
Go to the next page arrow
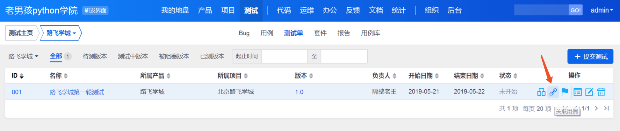pyautogui.click(x=596, y=108)
